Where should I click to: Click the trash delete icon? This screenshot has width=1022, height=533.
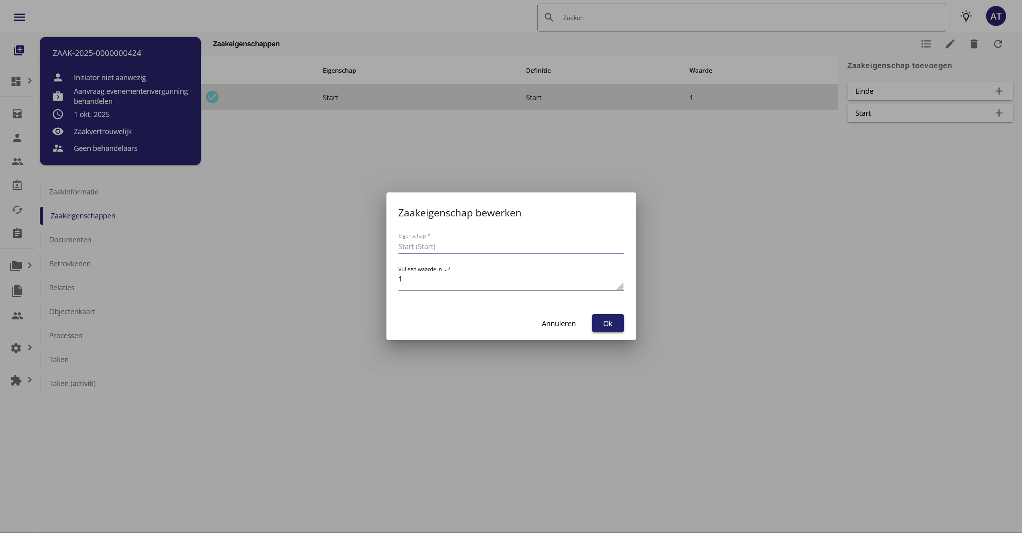pyautogui.click(x=974, y=44)
